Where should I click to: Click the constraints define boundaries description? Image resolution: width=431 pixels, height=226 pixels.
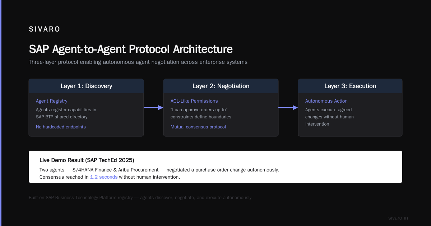(201, 117)
